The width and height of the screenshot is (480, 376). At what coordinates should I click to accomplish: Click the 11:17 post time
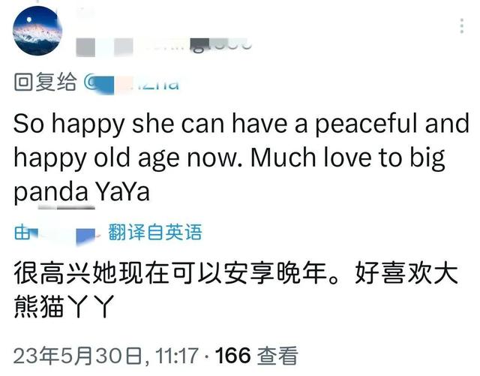pos(177,356)
